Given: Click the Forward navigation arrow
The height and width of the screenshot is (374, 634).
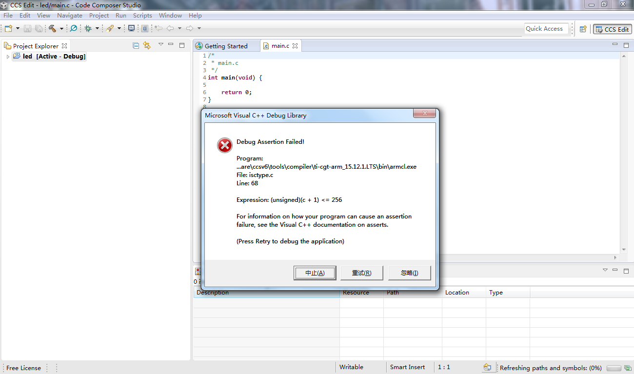Looking at the screenshot, I should 190,29.
